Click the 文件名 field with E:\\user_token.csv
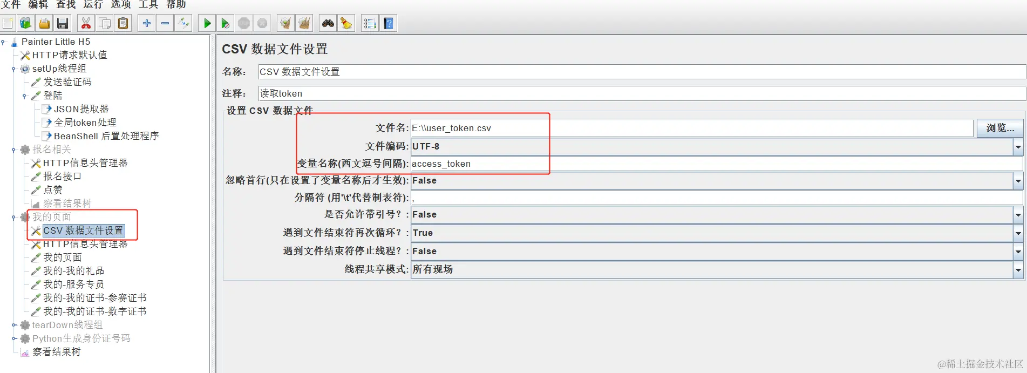Viewport: 1027px width, 373px height. click(692, 128)
